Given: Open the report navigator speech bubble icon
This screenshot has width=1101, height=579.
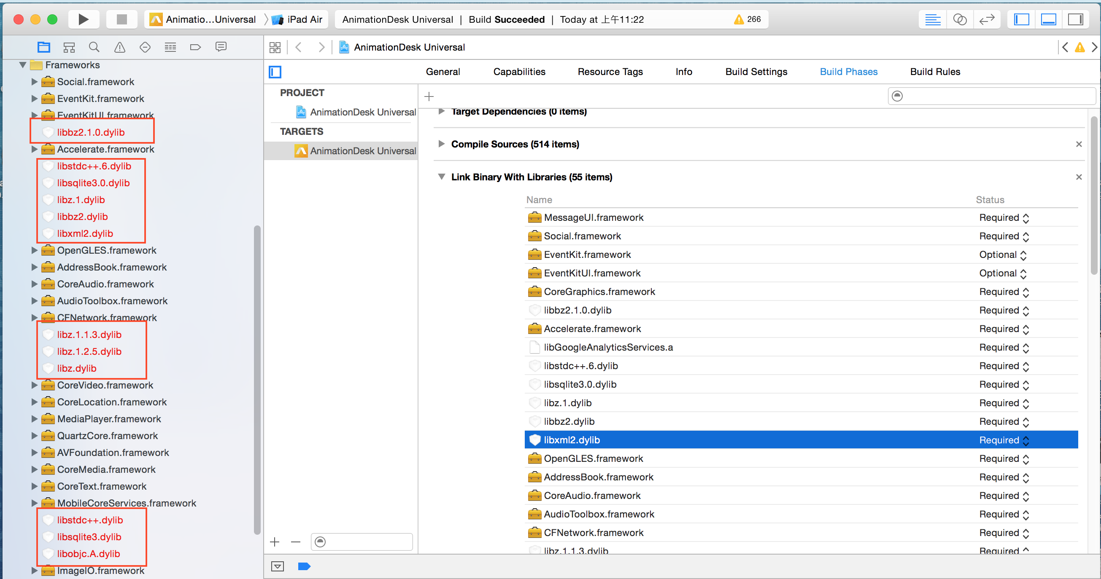Looking at the screenshot, I should 221,47.
